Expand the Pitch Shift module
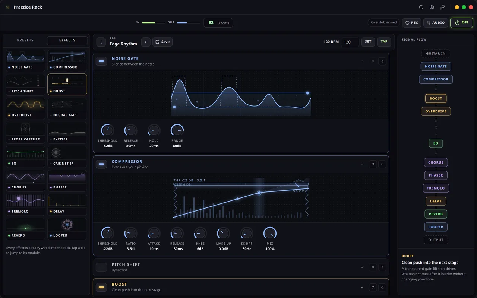Screen dimensions: 477x298 click(362, 267)
